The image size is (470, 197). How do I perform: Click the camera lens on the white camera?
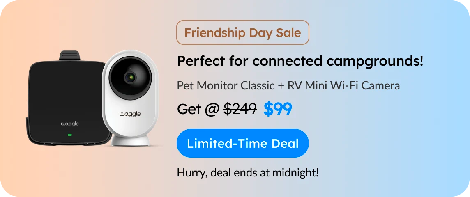pos(130,78)
